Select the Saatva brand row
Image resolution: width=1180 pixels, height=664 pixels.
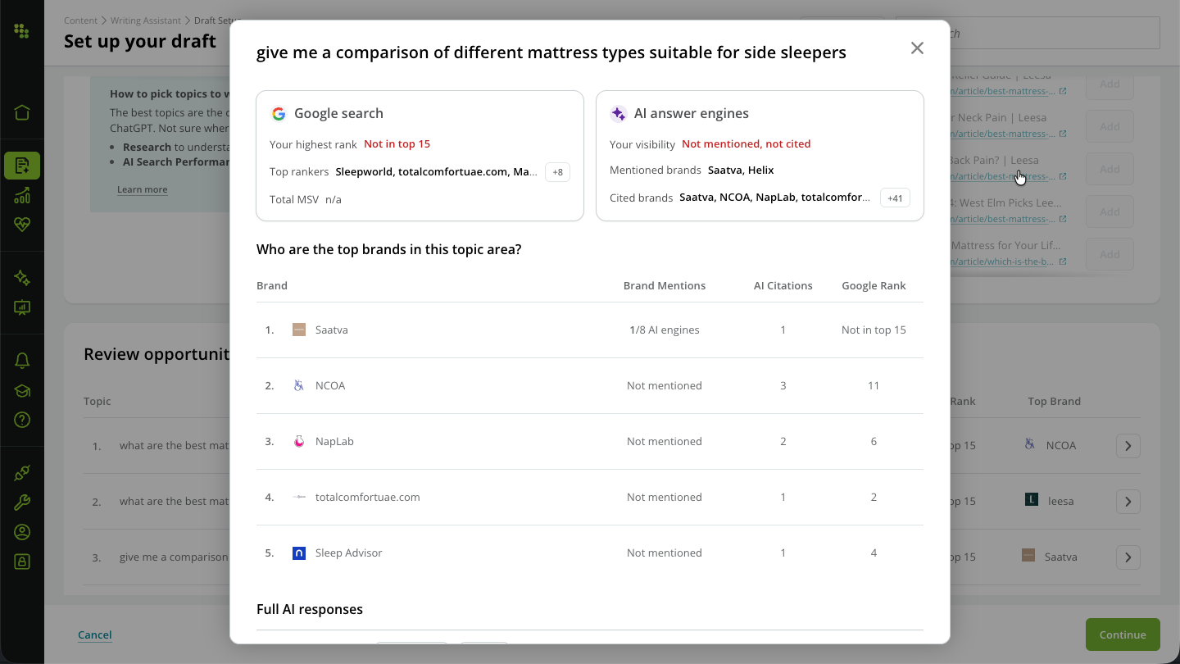coord(590,330)
